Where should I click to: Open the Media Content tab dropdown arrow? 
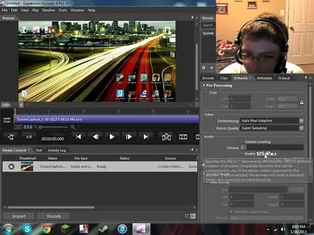[x=29, y=150]
